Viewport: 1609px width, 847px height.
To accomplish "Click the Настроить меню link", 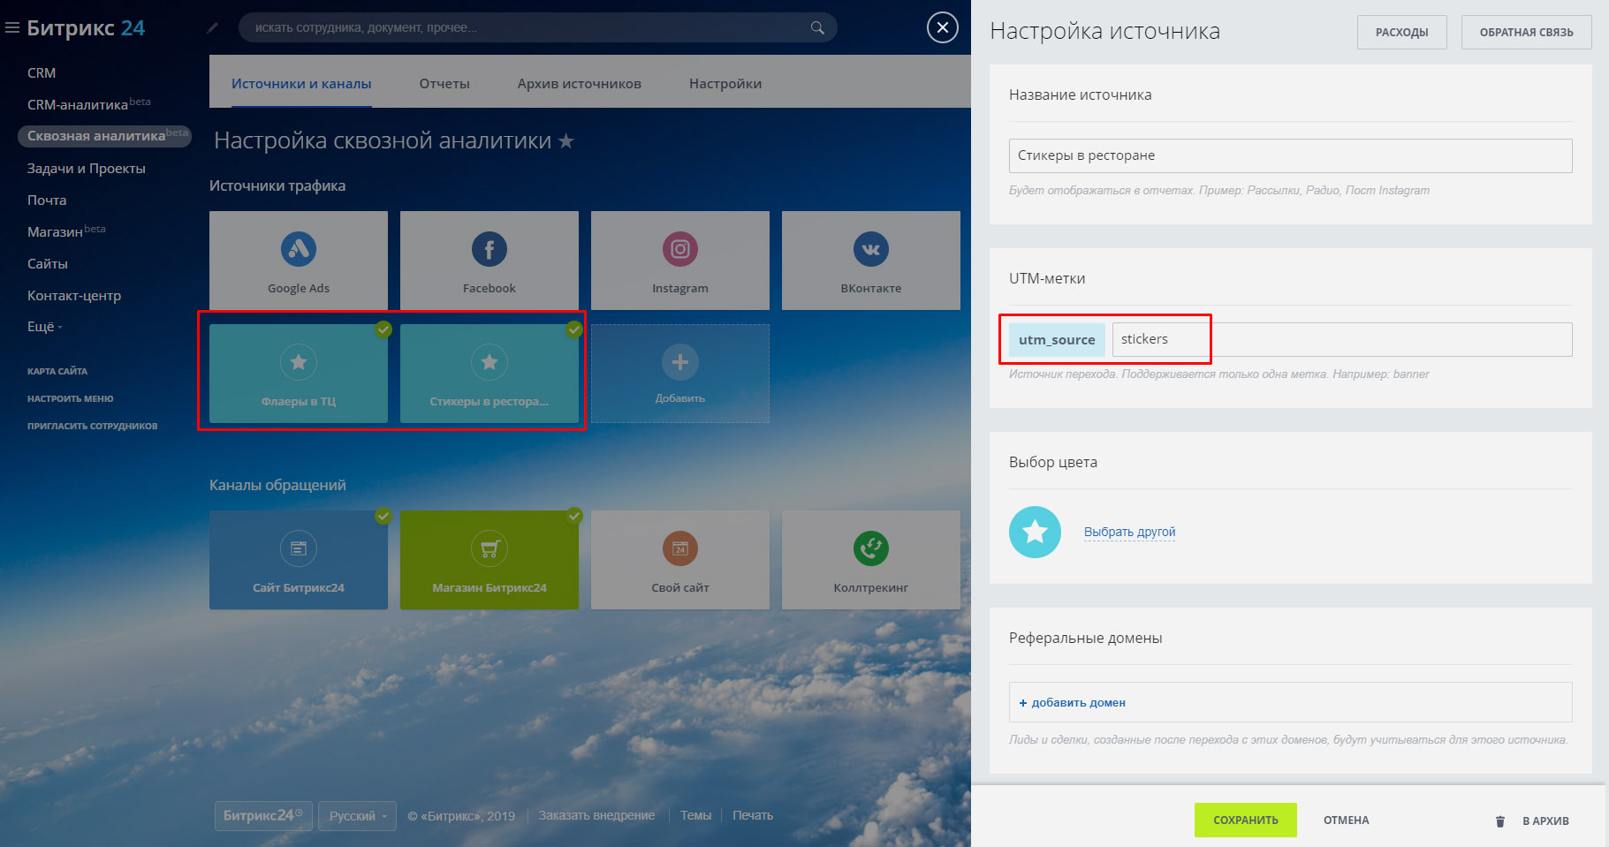I will (x=71, y=398).
